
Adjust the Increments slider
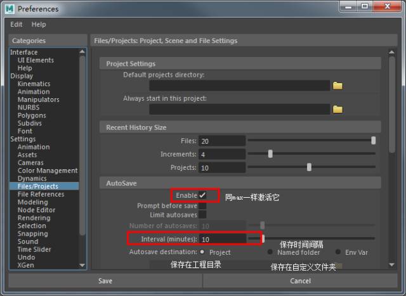[x=270, y=153]
